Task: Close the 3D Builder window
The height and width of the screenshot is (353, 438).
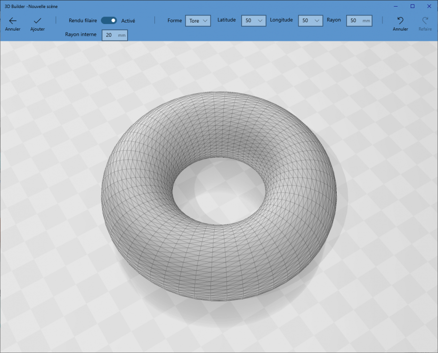Action: click(x=429, y=6)
